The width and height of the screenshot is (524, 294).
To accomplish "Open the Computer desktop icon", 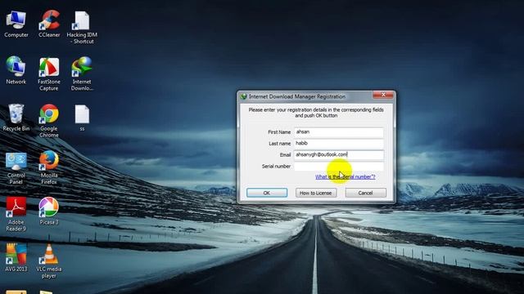I will [x=16, y=24].
